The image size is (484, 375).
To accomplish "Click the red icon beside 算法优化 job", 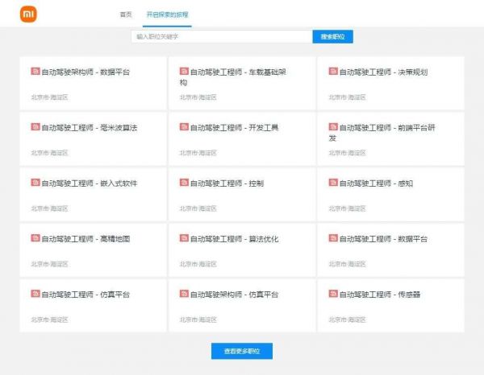I will [184, 238].
